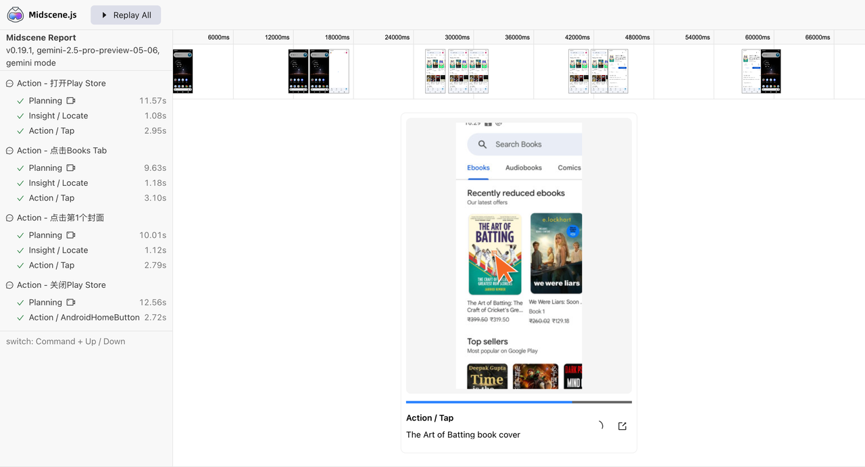The width and height of the screenshot is (865, 467).
Task: Click the video icon on the 10.01s Planning row
Action: coord(71,235)
